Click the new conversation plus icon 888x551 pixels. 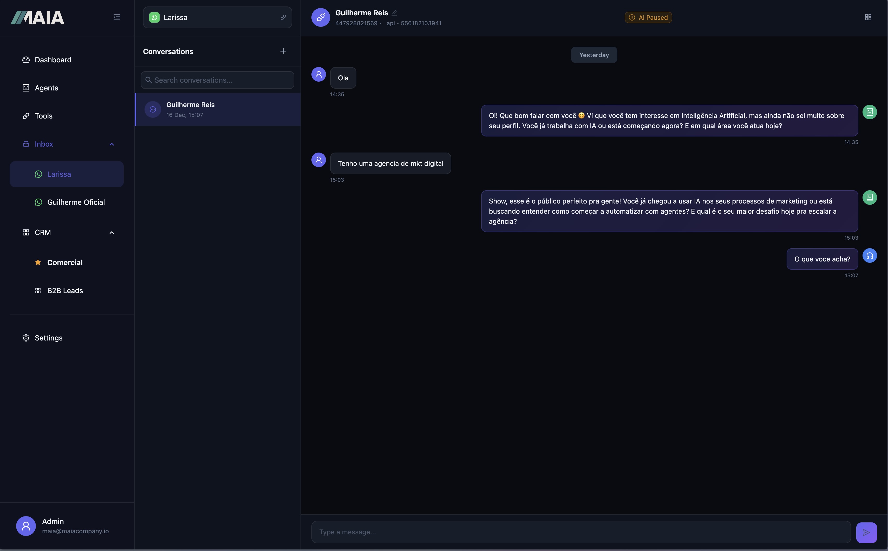point(283,51)
